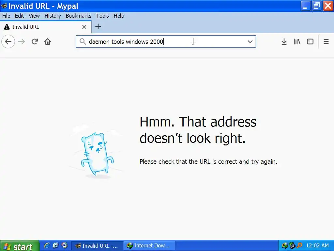Viewport: 334px width, 251px height.
Task: Click the orange magnifier tray icon
Action: pos(299,246)
